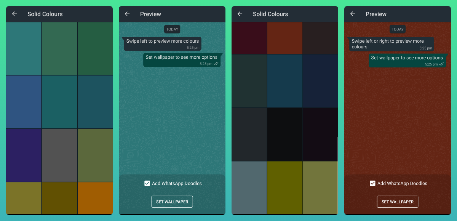Click the TODAY date chip on the teal preview

tap(172, 29)
